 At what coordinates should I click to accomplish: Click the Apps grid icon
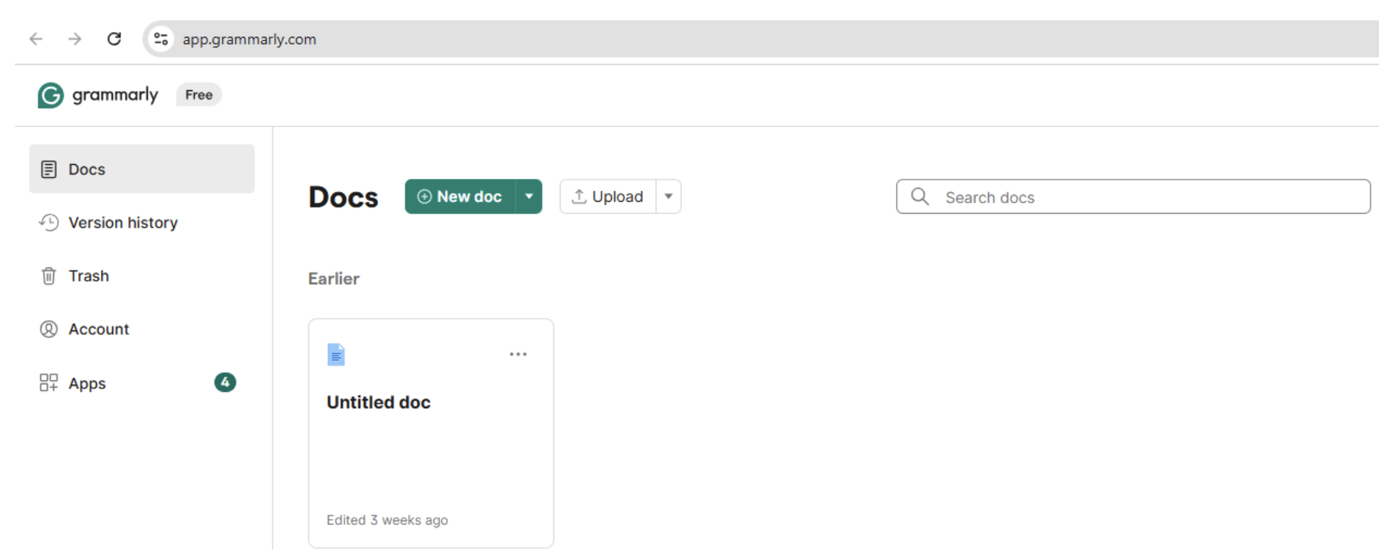click(x=48, y=383)
